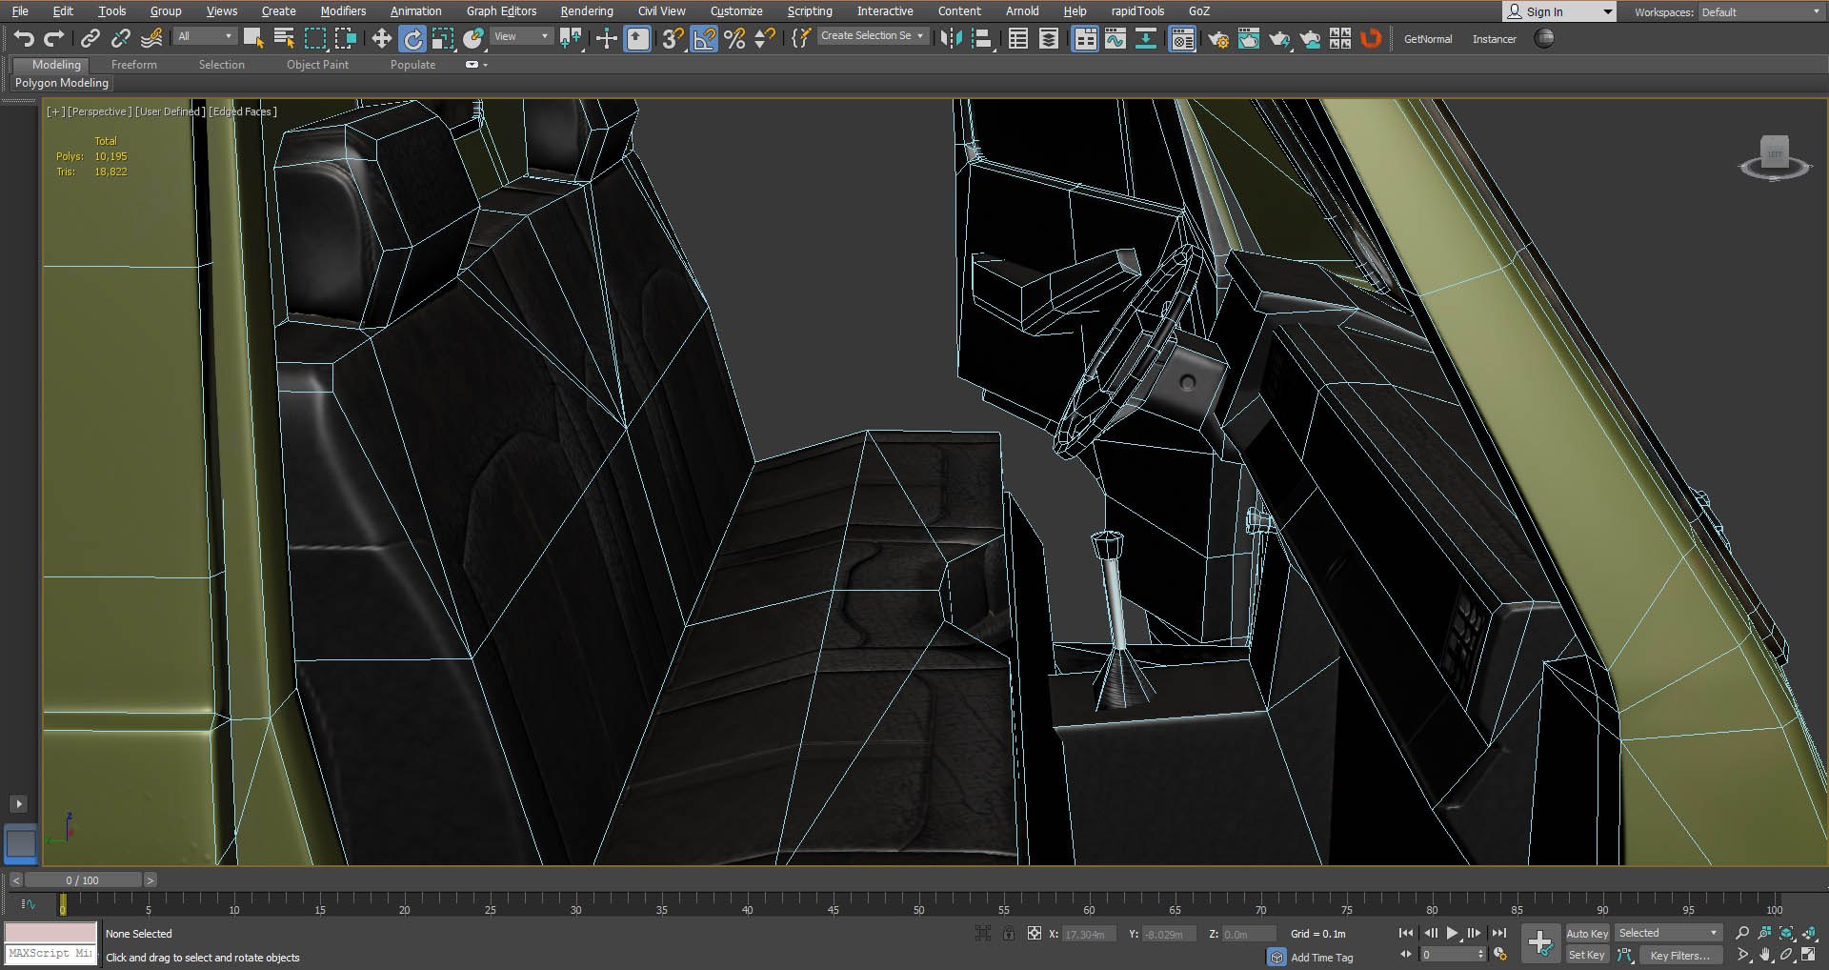Expand the Create Selection Set dropdown
This screenshot has width=1829, height=970.
pyautogui.click(x=872, y=36)
